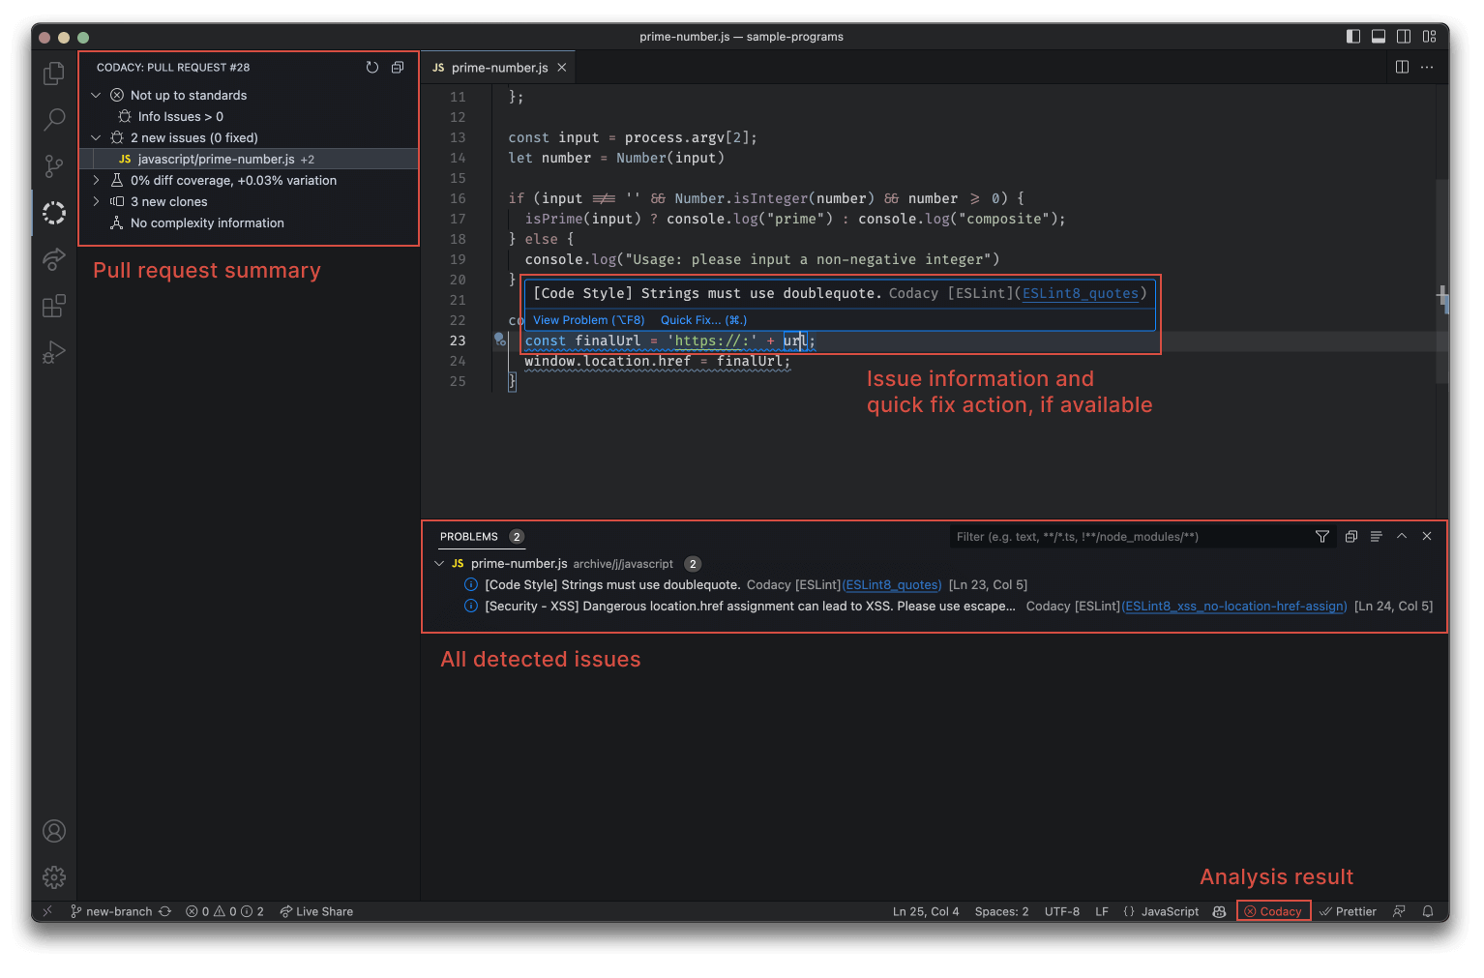Select the Code Style doublequote problem row
The image size is (1484, 978).
(x=935, y=585)
